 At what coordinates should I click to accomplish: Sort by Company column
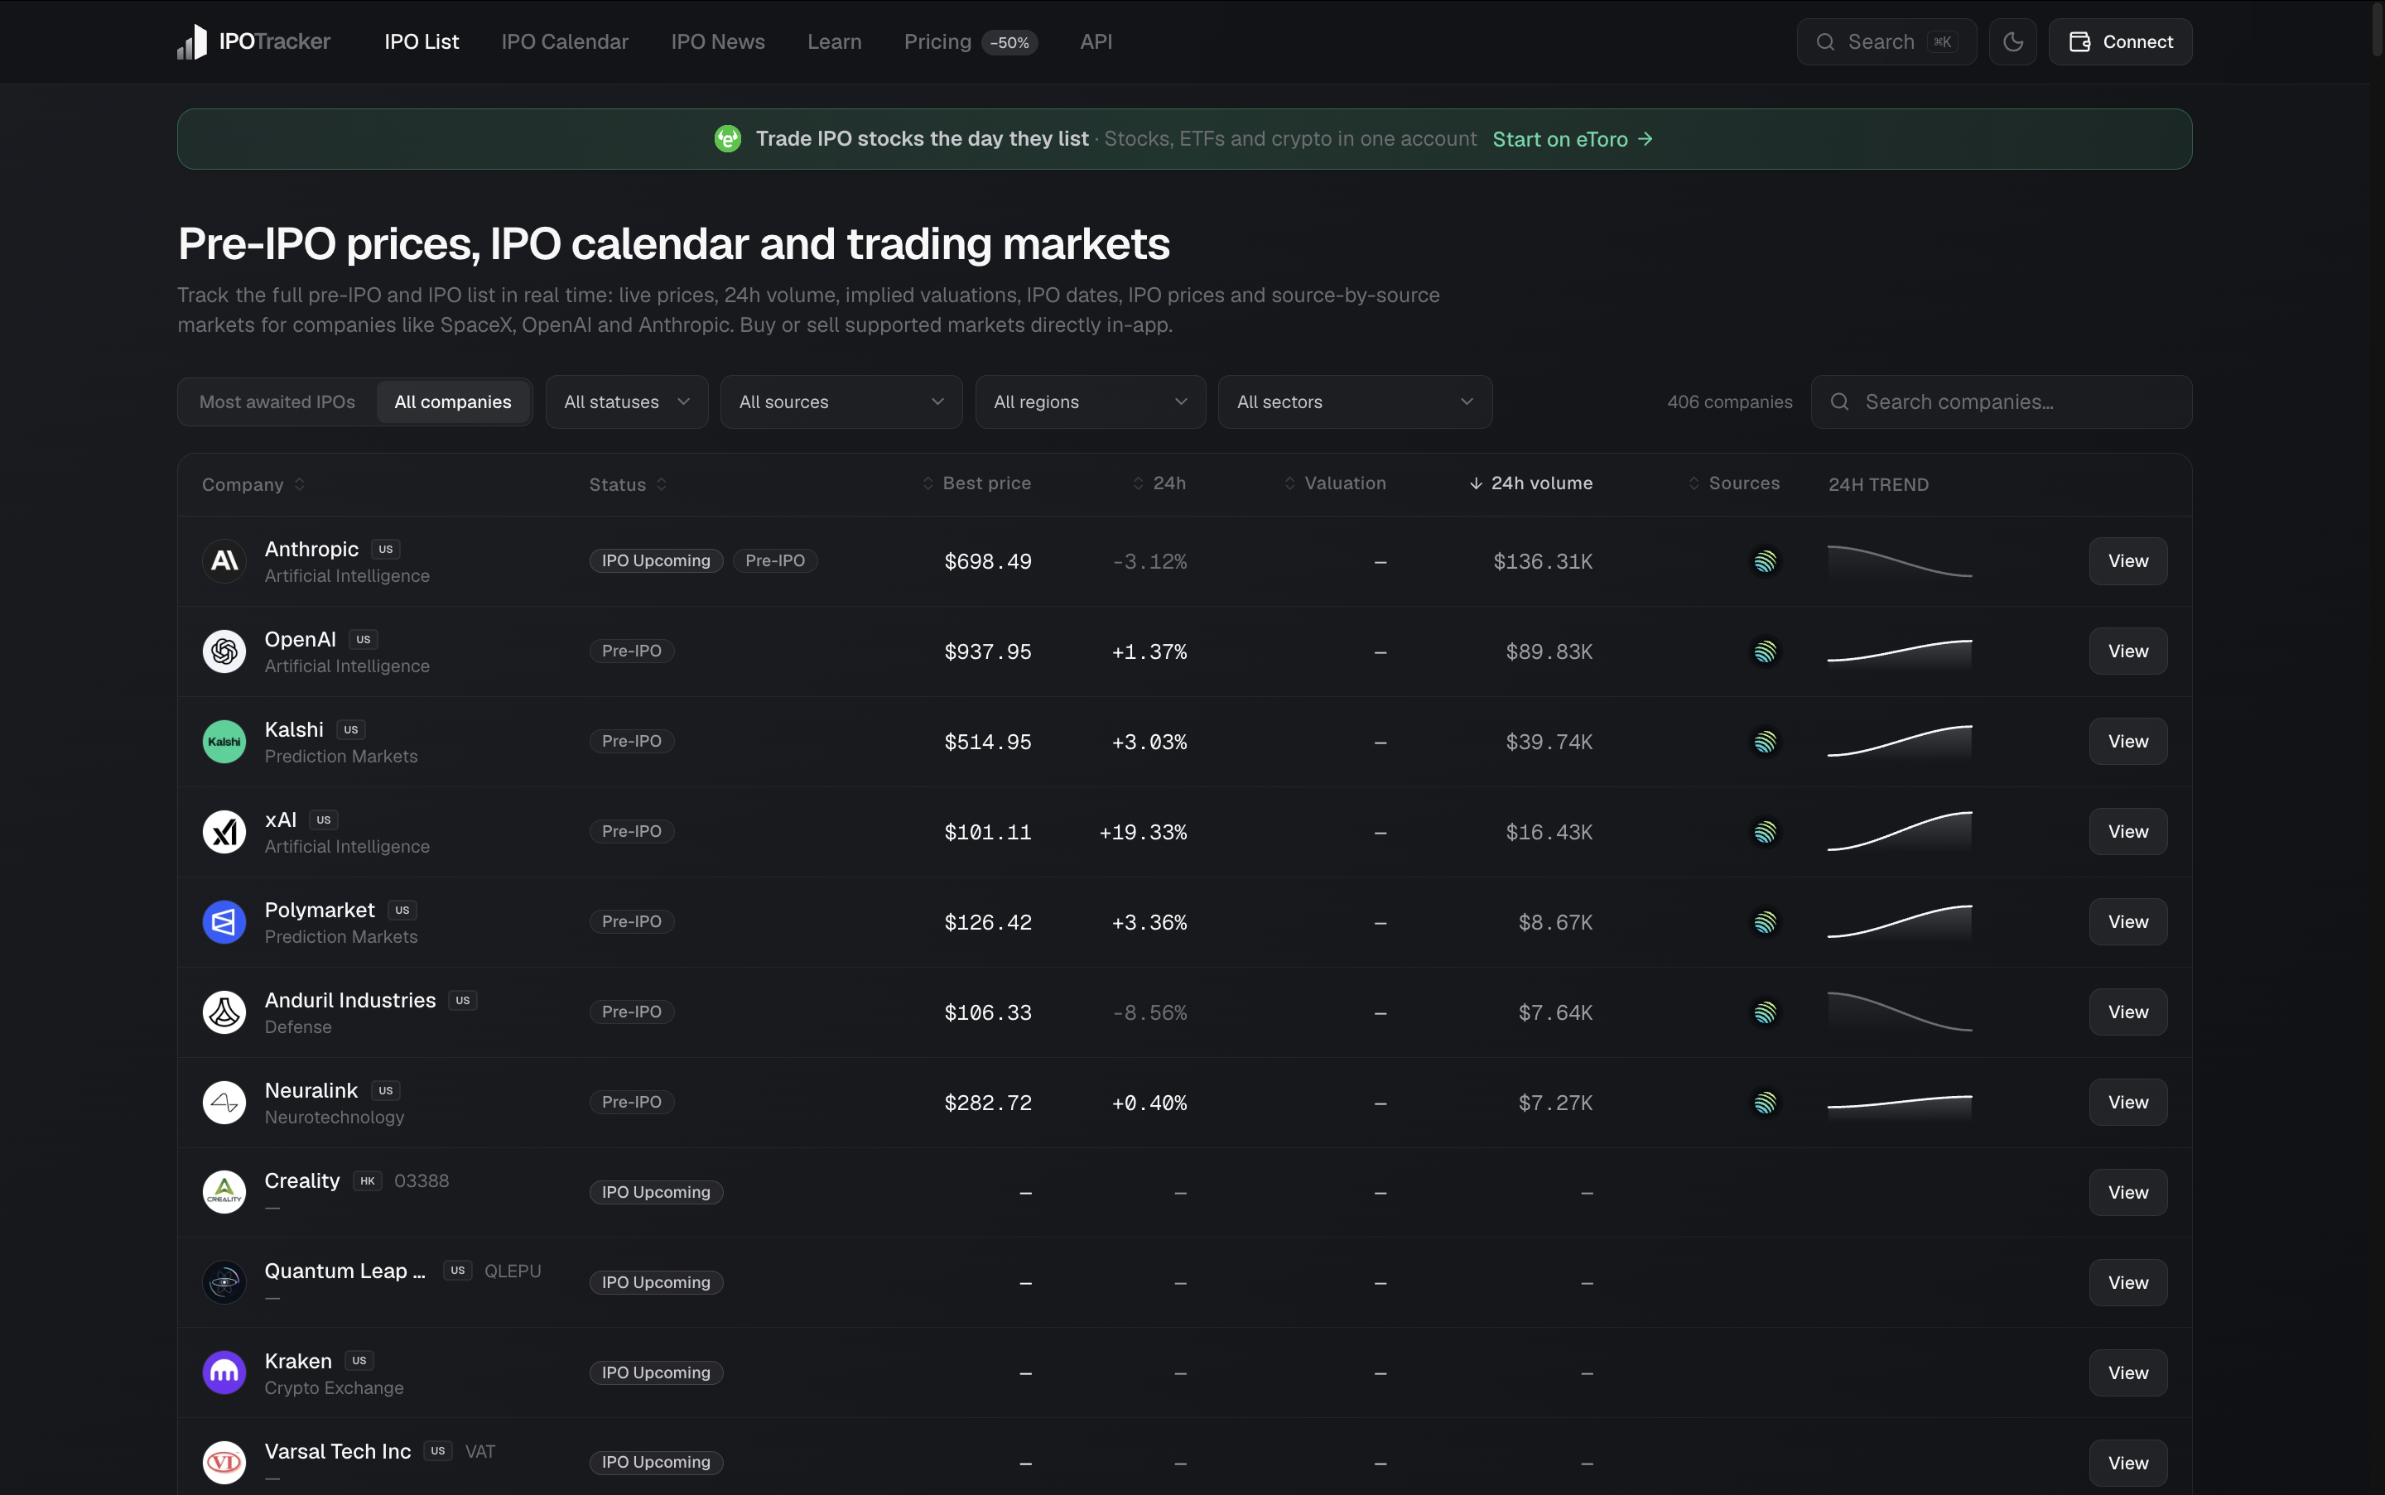point(253,484)
